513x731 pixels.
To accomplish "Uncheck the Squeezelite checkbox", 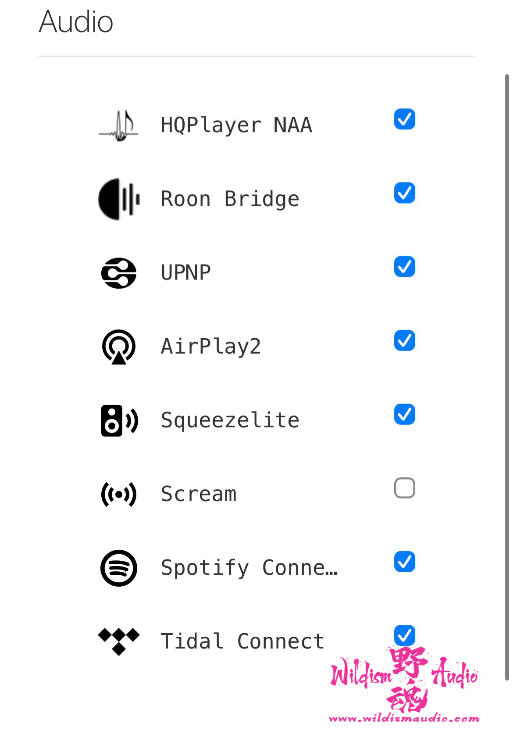I will point(404,414).
